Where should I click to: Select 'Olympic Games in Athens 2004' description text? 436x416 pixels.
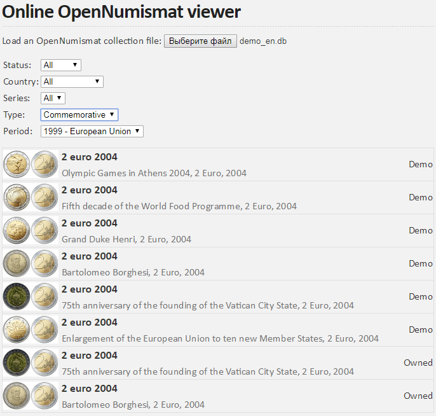(x=154, y=174)
